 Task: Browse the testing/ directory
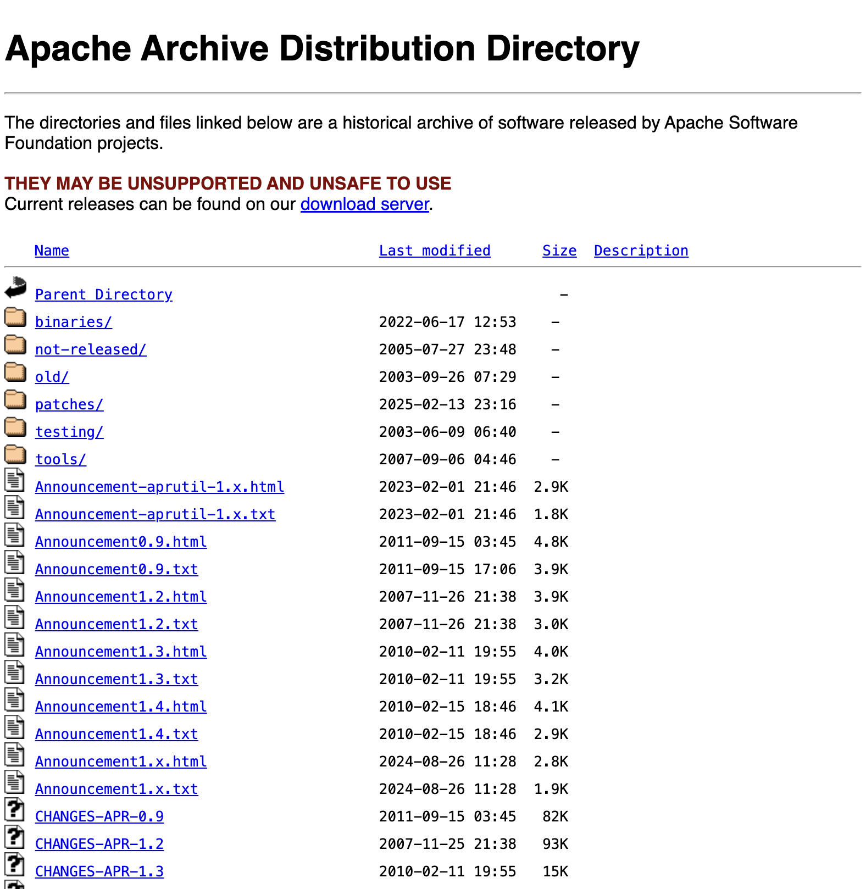pyautogui.click(x=69, y=432)
